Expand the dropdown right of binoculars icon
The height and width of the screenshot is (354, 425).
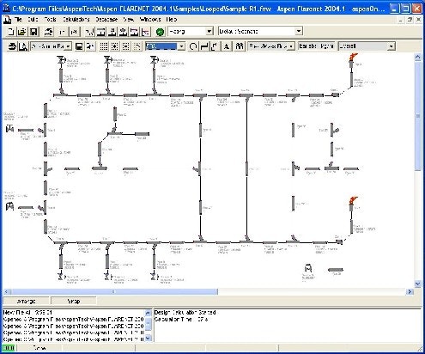point(291,46)
